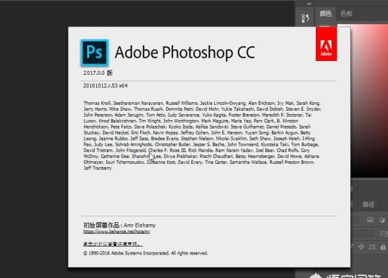Switch to the 色板 (Swatches) tab
Screen dimensions: 388x278
(347, 13)
